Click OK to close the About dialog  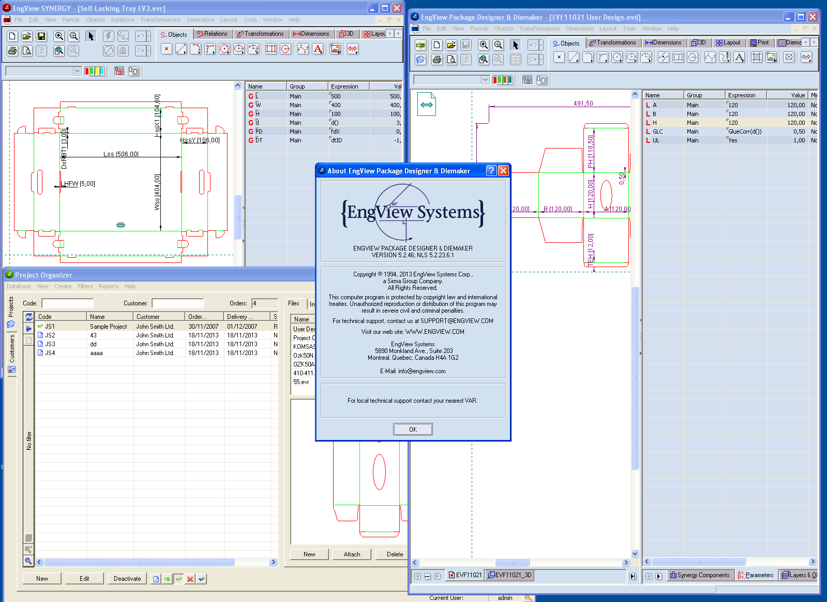(x=413, y=430)
